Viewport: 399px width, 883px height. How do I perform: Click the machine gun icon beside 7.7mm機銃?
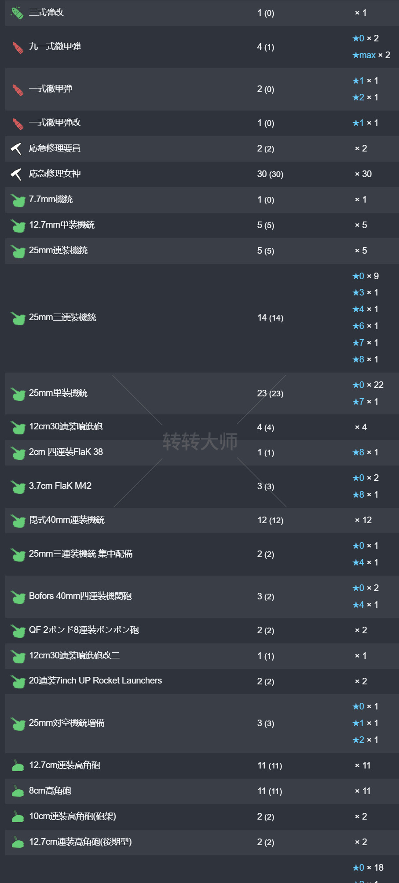click(x=18, y=200)
